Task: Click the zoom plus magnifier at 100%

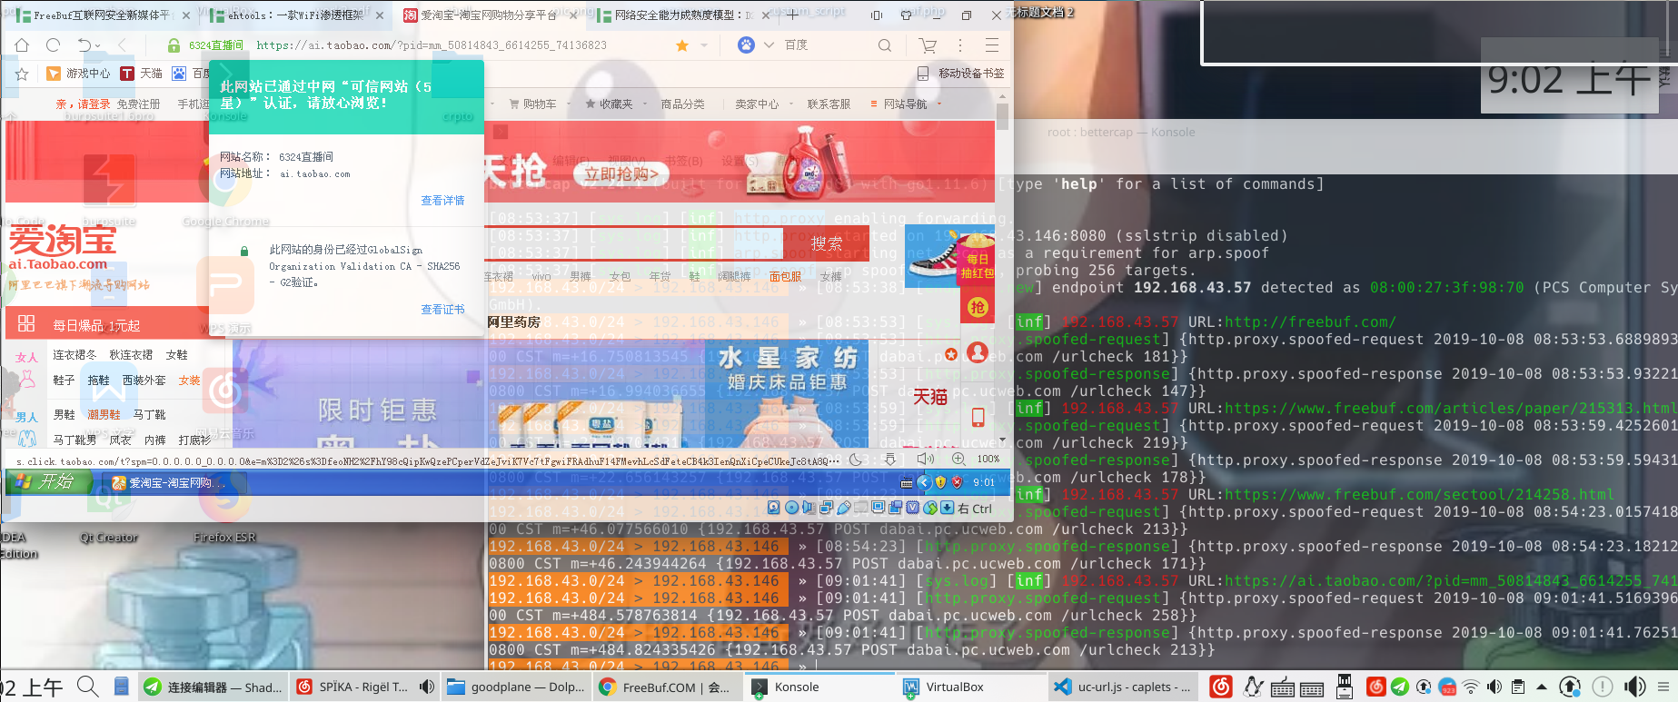Action: coord(958,460)
